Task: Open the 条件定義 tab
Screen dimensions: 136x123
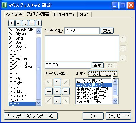Action: pos(14,15)
